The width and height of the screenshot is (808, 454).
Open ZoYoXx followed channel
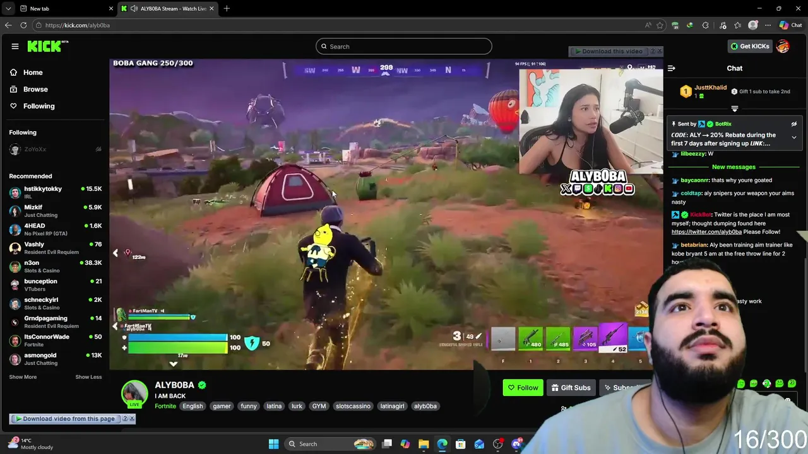(55, 149)
